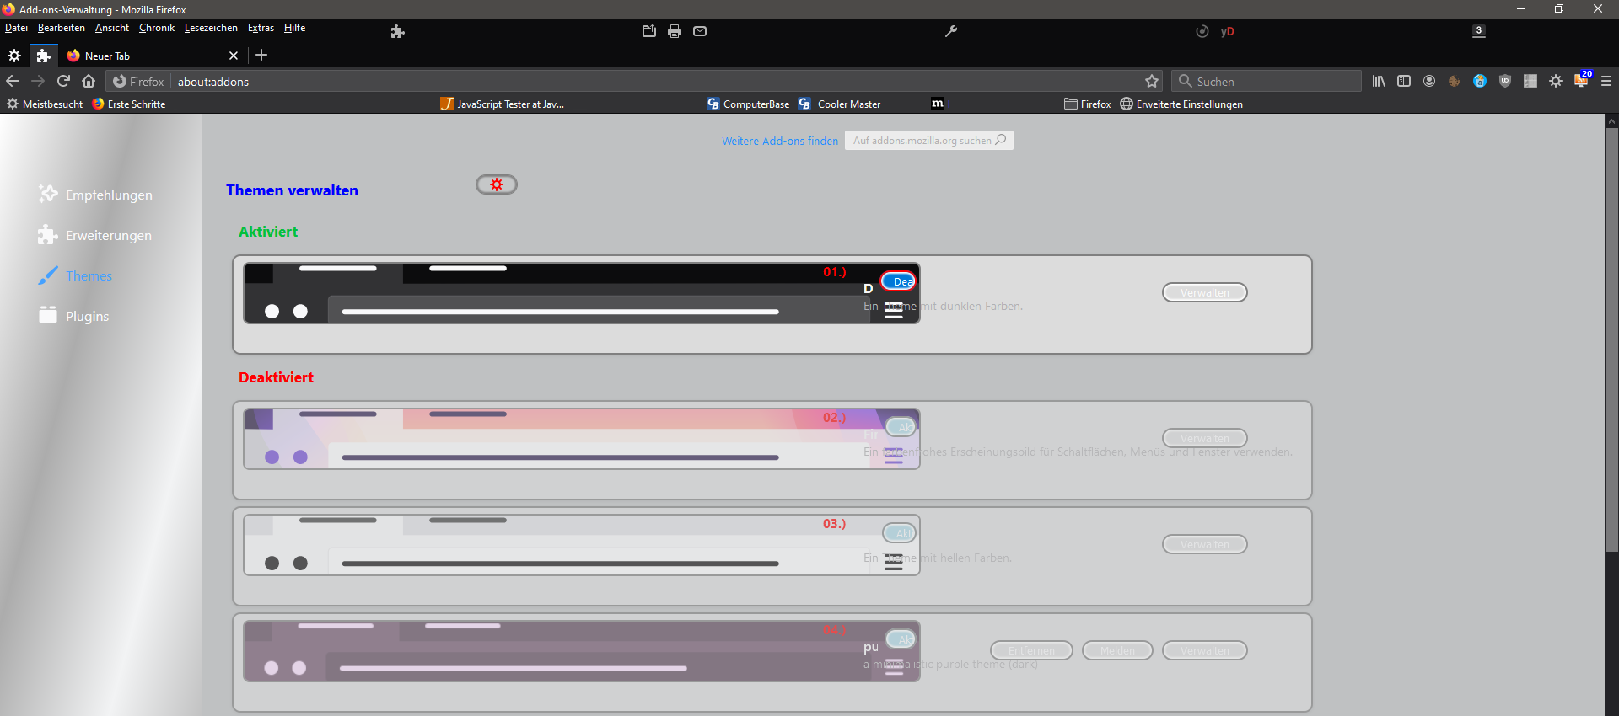Image resolution: width=1619 pixels, height=716 pixels.
Task: Open the Ansicht menu
Action: point(112,28)
